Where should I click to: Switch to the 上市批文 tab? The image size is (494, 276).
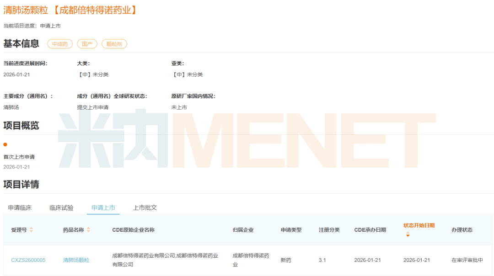pyautogui.click(x=145, y=208)
